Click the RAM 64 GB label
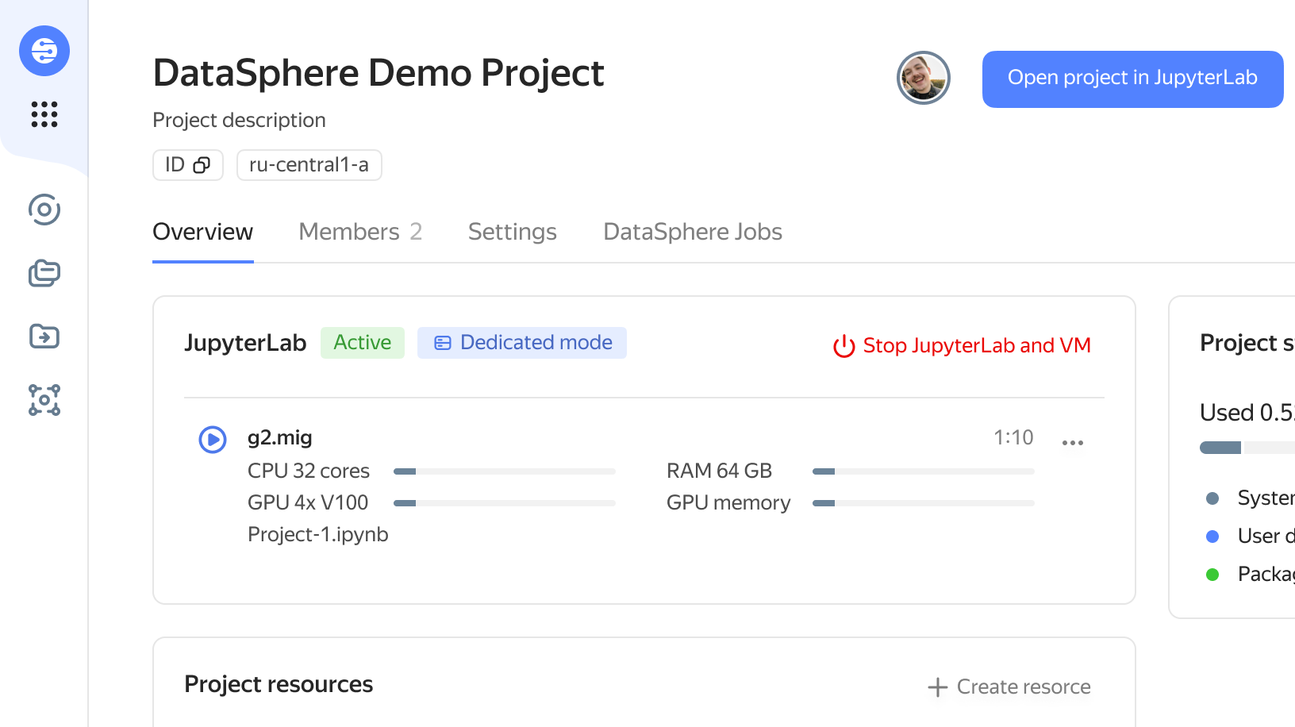The image size is (1295, 727). 720,471
